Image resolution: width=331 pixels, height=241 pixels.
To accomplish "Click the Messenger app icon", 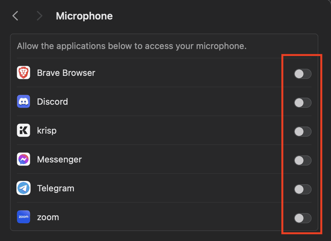I will 23,159.
